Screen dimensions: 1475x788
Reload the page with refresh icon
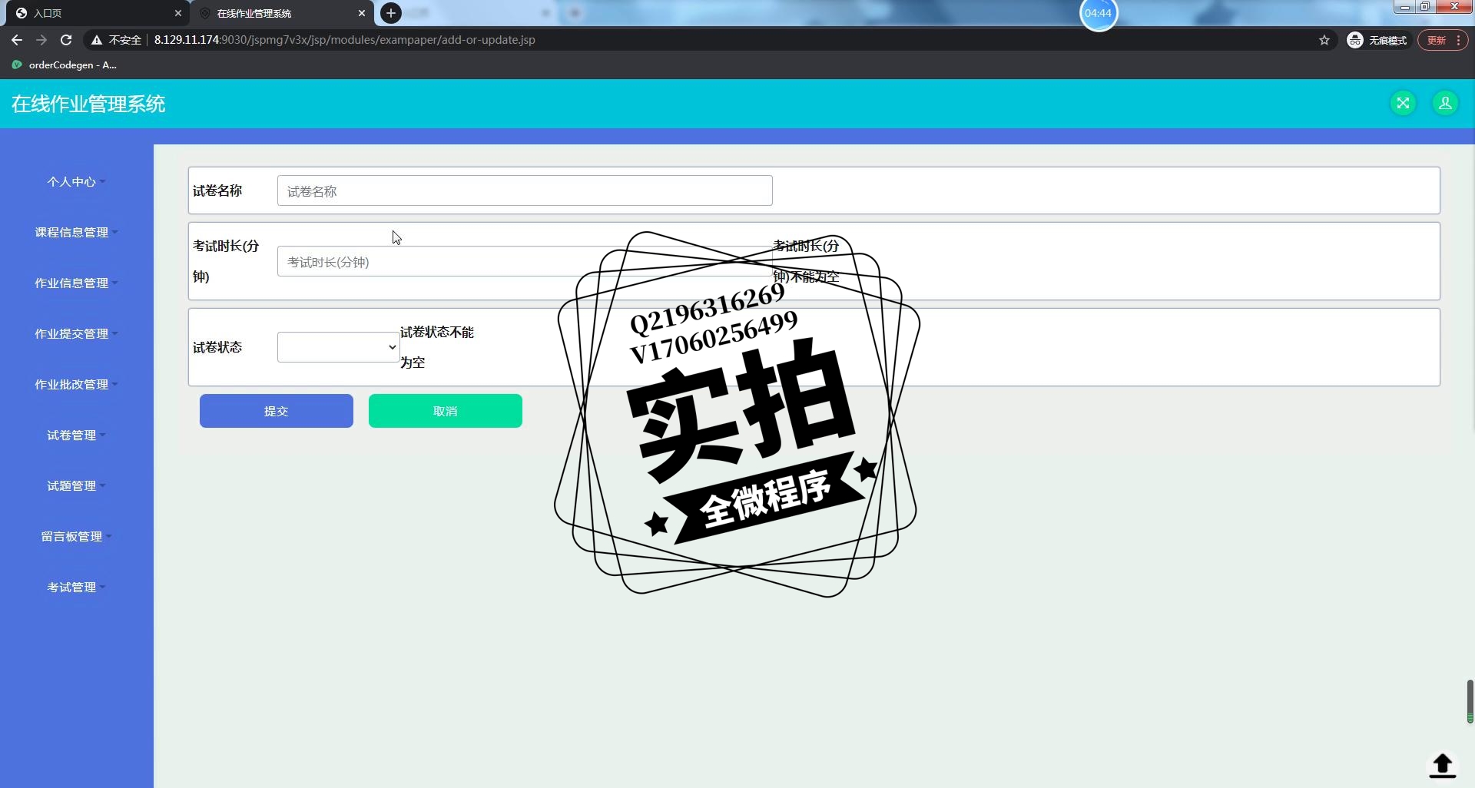click(66, 40)
